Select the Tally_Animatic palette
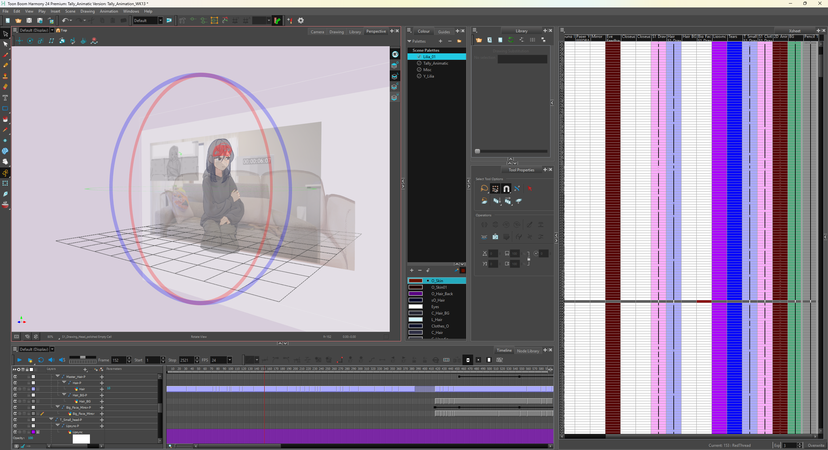This screenshot has height=450, width=828. pos(435,63)
